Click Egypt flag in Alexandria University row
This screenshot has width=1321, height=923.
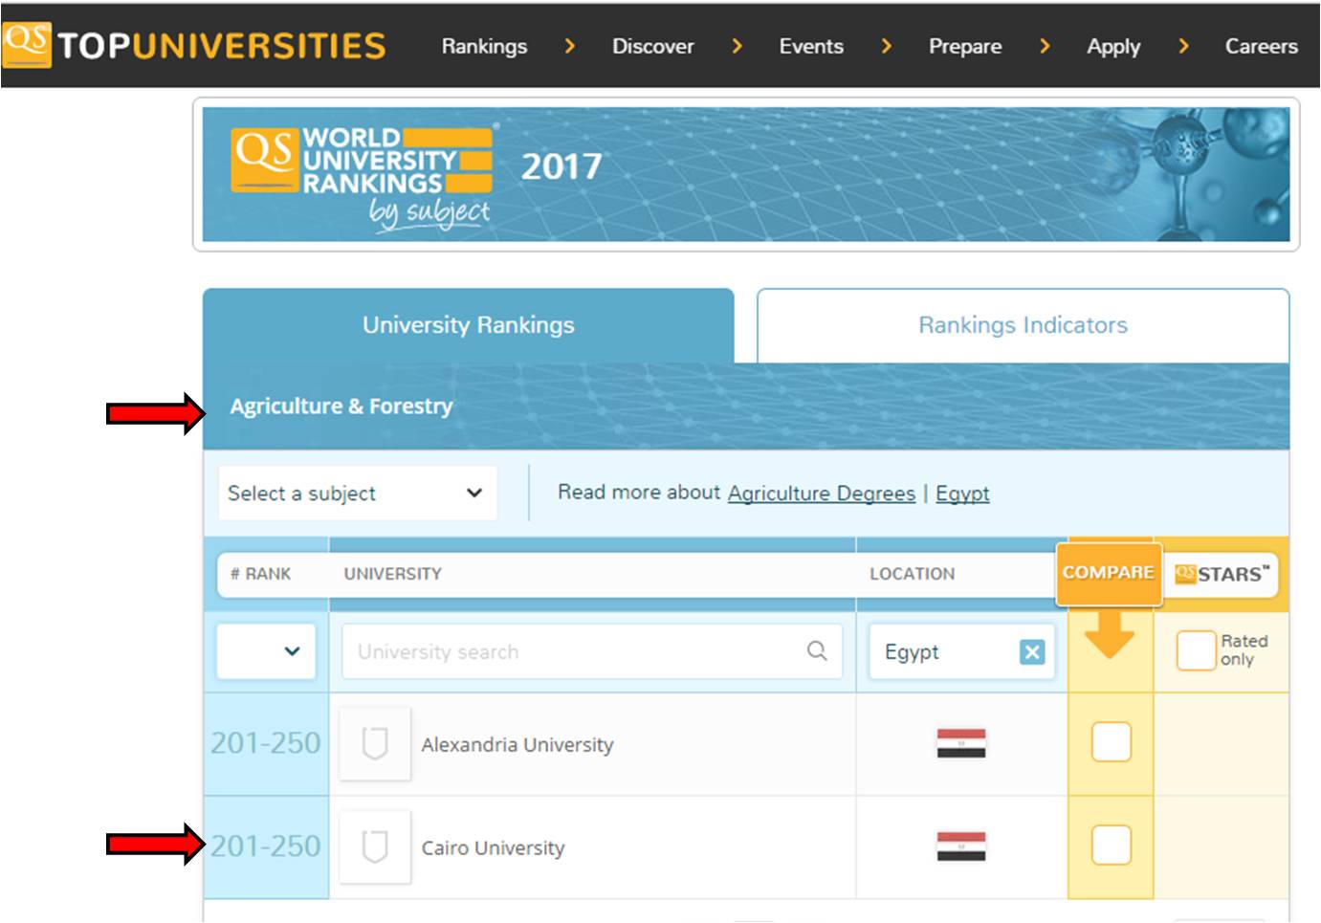pos(961,743)
